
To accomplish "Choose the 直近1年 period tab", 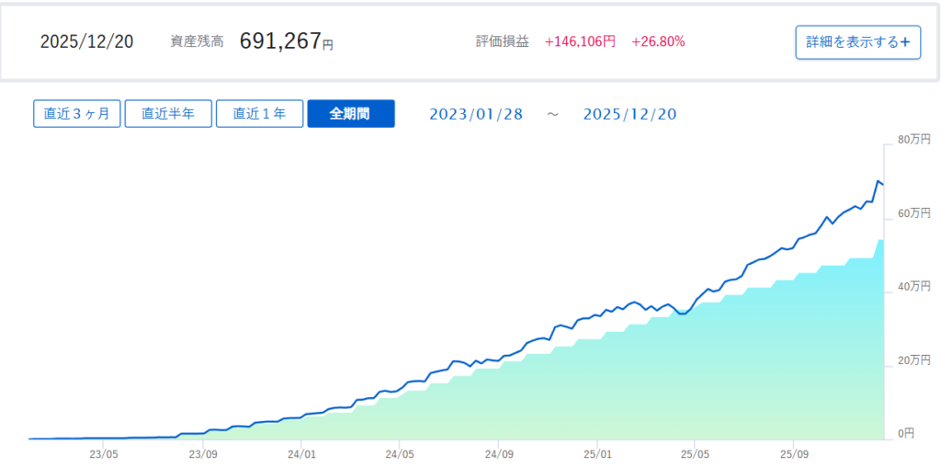I will 259,114.
